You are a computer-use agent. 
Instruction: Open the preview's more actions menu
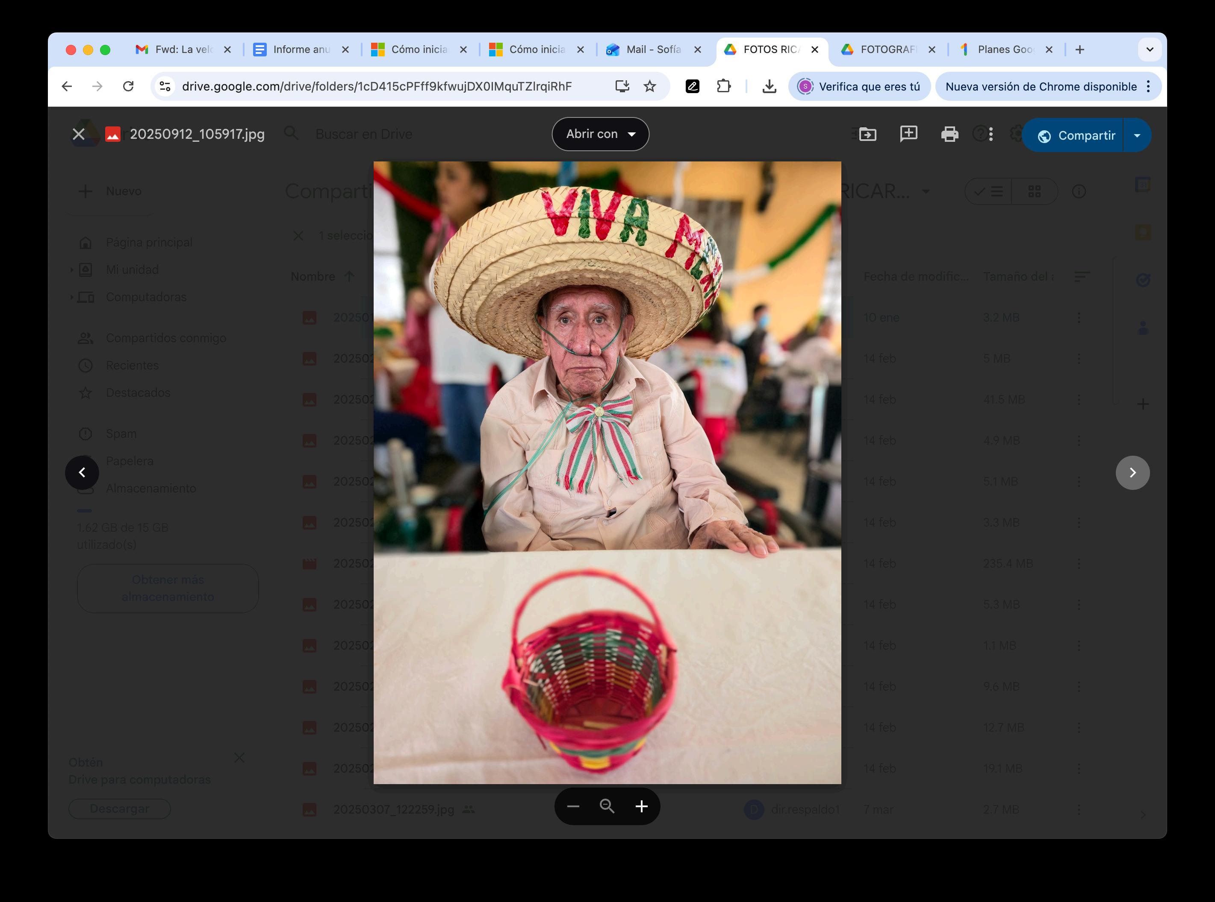click(x=991, y=134)
